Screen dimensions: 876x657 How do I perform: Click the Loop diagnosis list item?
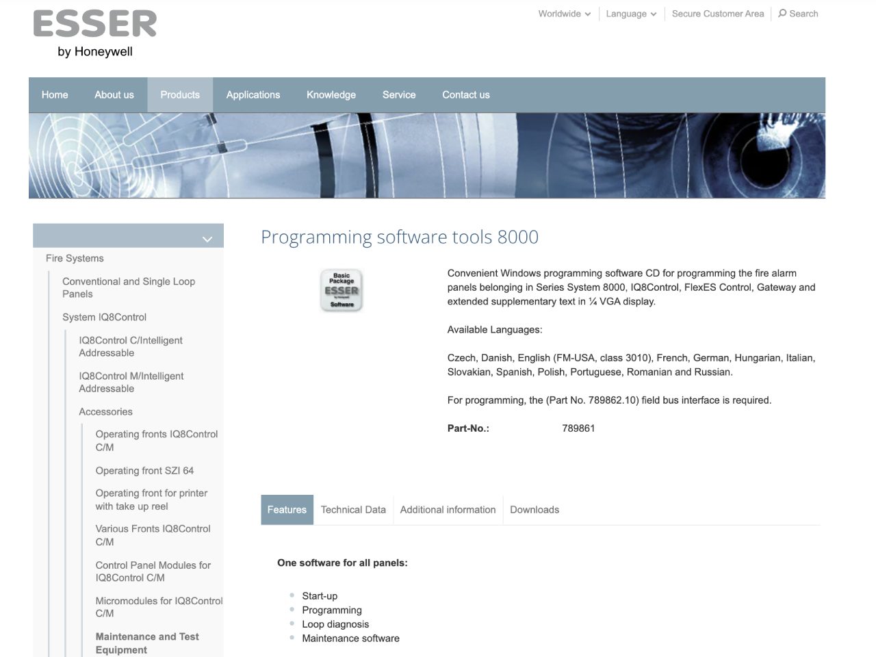335,624
